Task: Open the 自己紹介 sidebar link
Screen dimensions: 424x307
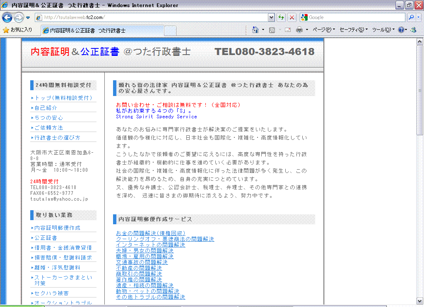Action: tap(46, 108)
